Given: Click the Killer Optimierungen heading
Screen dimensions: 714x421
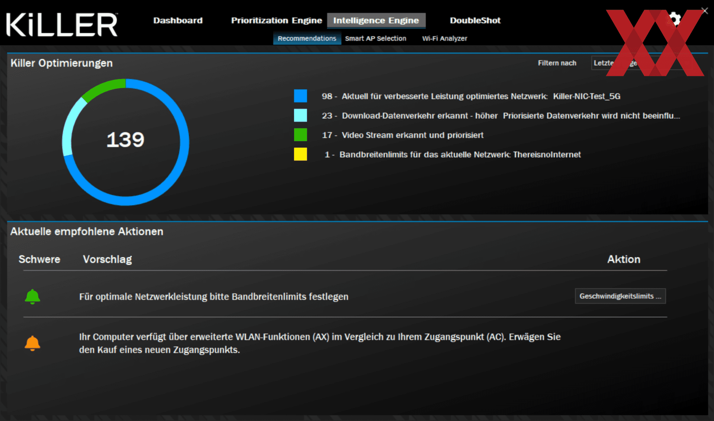Looking at the screenshot, I should (x=61, y=63).
